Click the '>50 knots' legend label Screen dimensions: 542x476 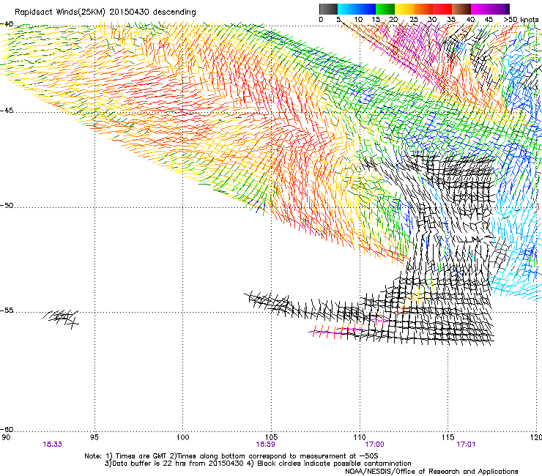[x=521, y=20]
